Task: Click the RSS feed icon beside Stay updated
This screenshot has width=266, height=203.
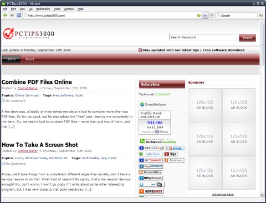Action: tap(140, 50)
